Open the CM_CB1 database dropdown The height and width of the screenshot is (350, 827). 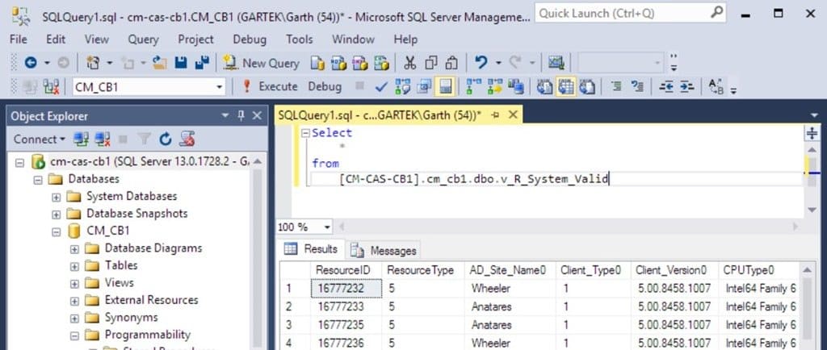(x=220, y=87)
